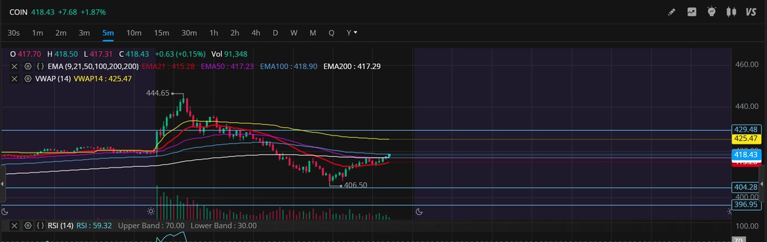Change chart to 15m interval
This screenshot has width=767, height=242.
161,33
